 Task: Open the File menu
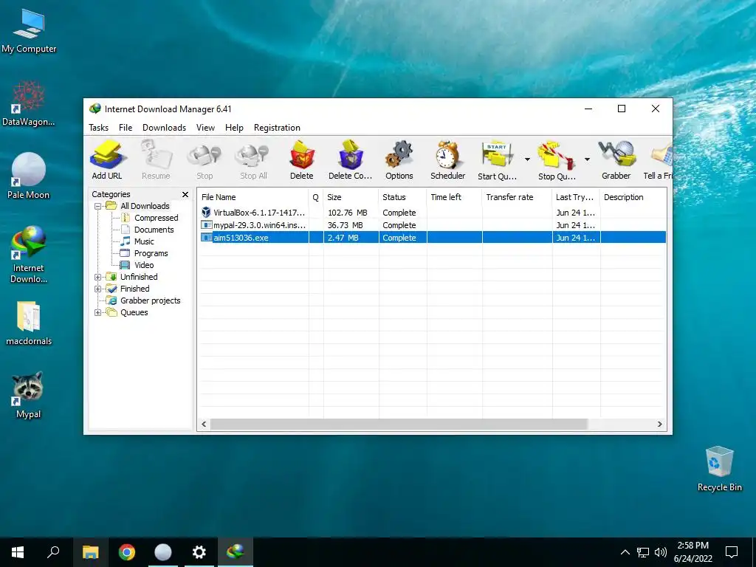[126, 128]
